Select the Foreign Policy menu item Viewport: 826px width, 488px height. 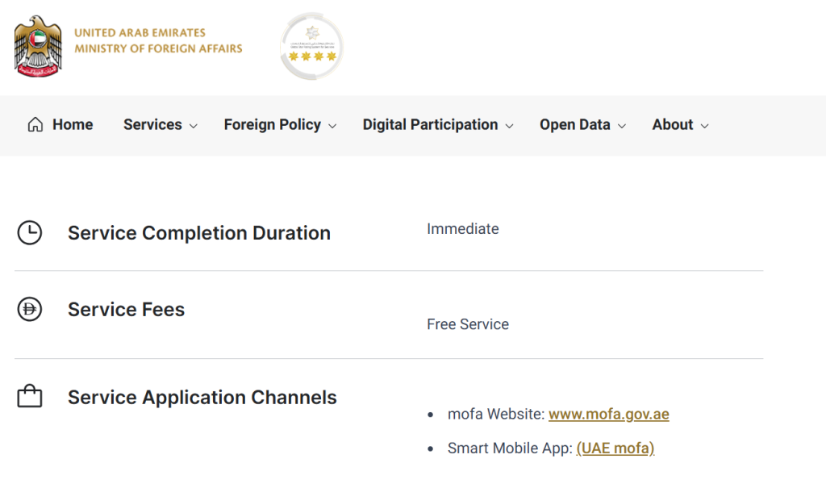click(273, 125)
